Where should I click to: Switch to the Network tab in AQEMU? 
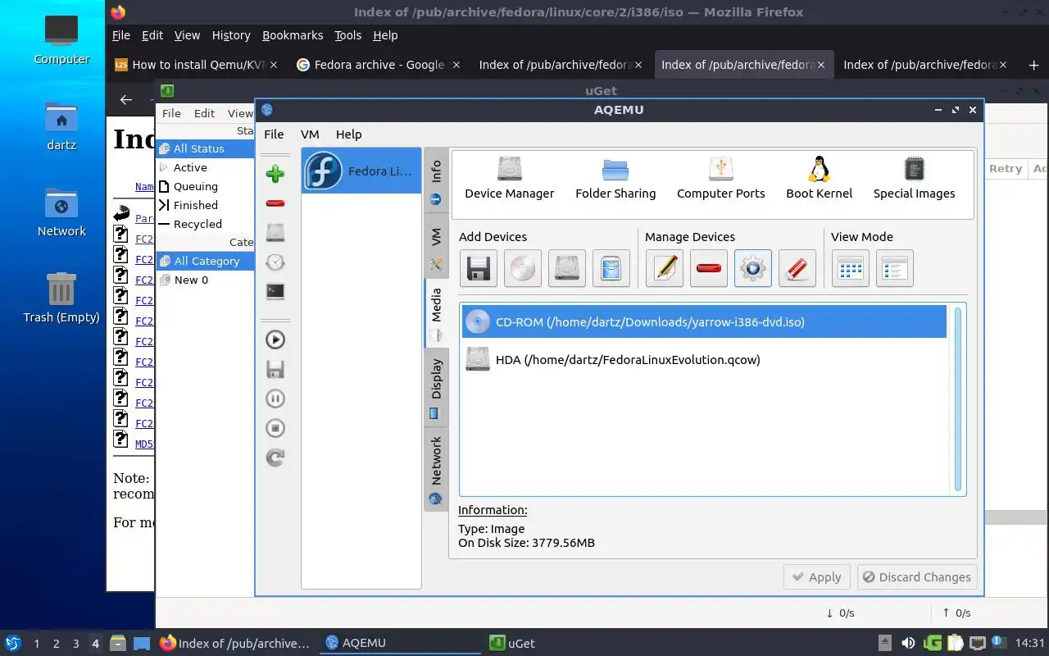436,470
